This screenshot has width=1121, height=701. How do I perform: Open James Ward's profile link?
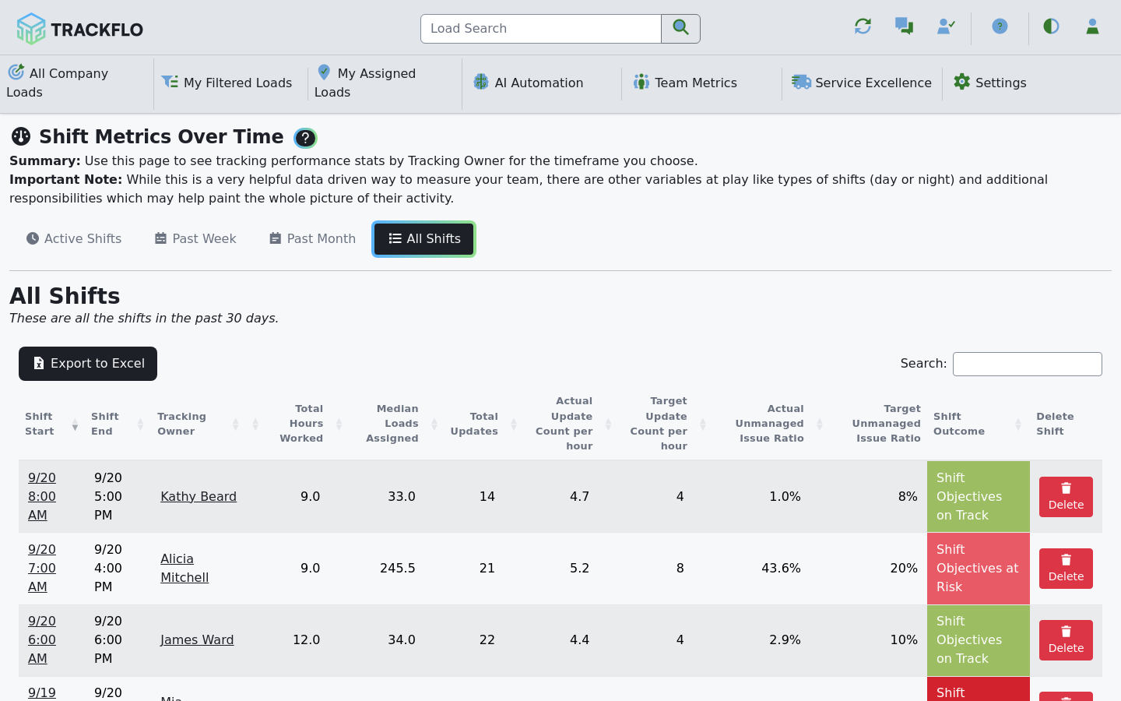pyautogui.click(x=197, y=640)
